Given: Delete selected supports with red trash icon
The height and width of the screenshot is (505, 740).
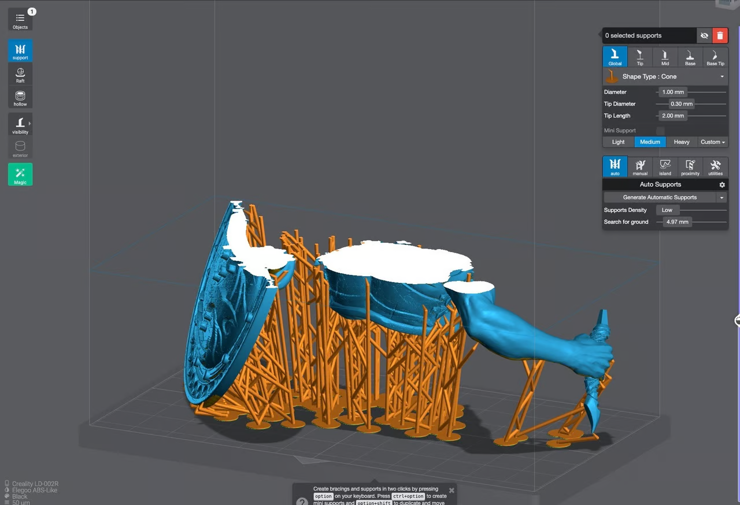Looking at the screenshot, I should coord(720,36).
